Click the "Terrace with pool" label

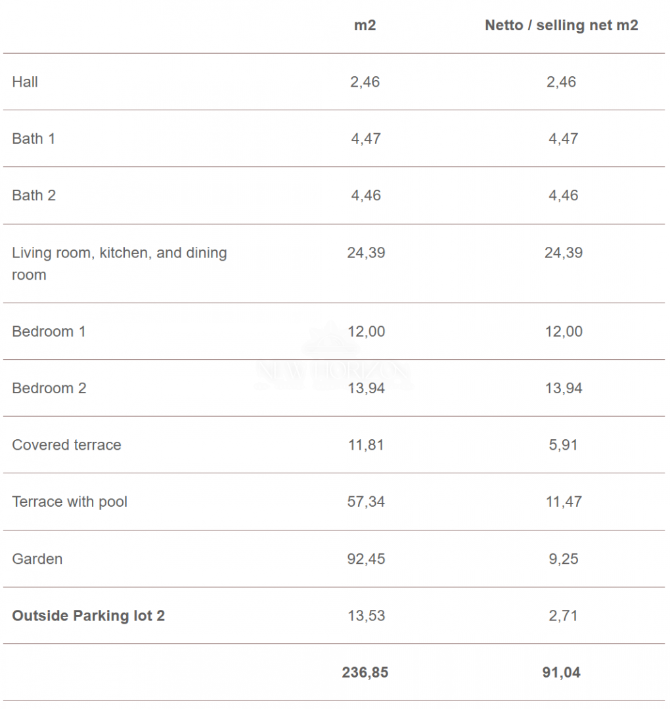coord(70,502)
